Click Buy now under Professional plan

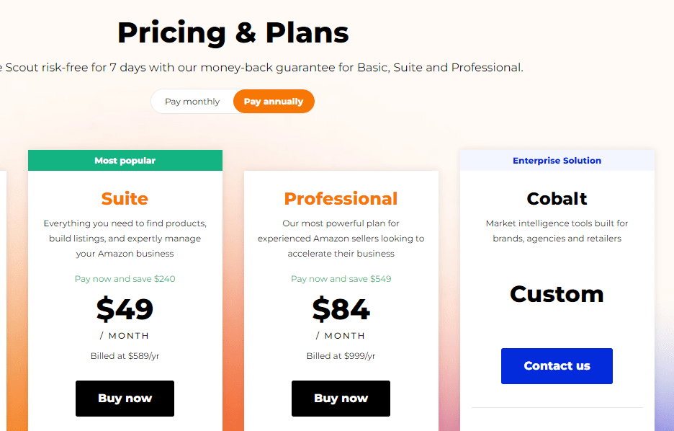pos(341,399)
